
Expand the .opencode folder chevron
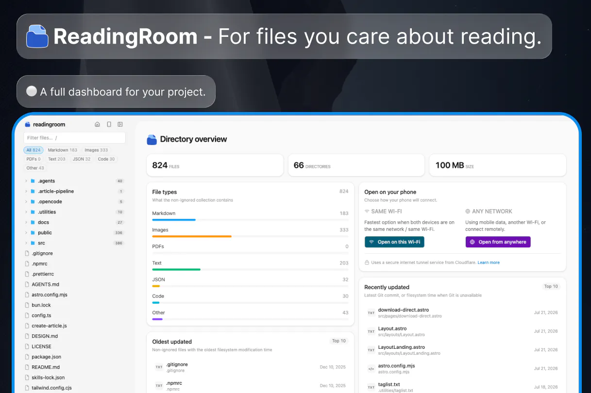(x=26, y=202)
